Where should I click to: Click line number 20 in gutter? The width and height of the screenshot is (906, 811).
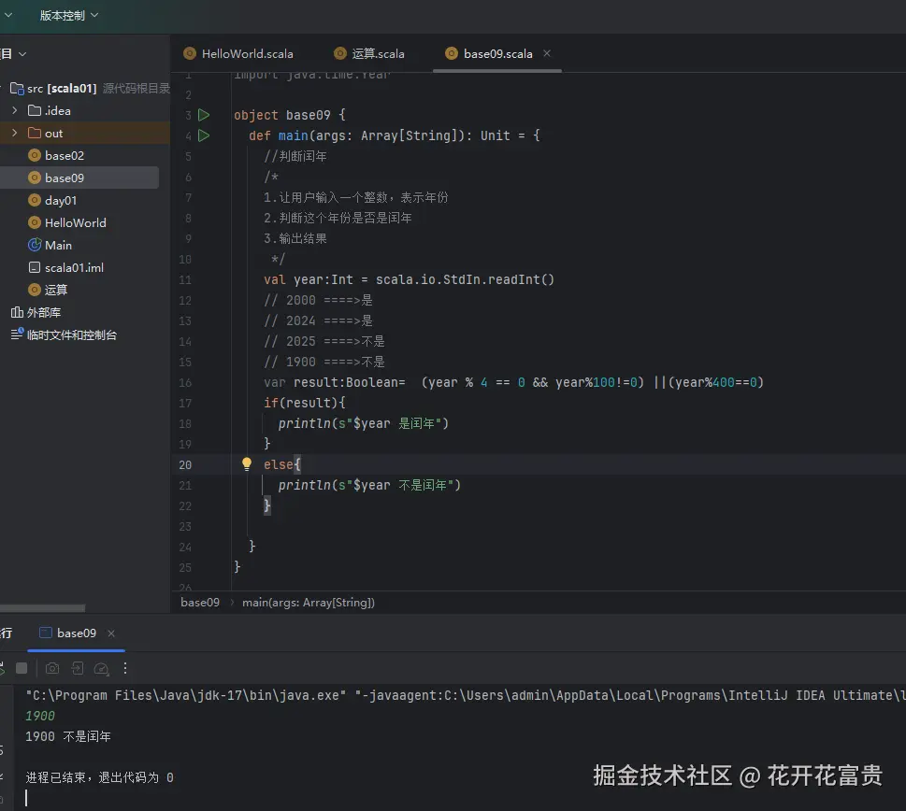click(185, 464)
